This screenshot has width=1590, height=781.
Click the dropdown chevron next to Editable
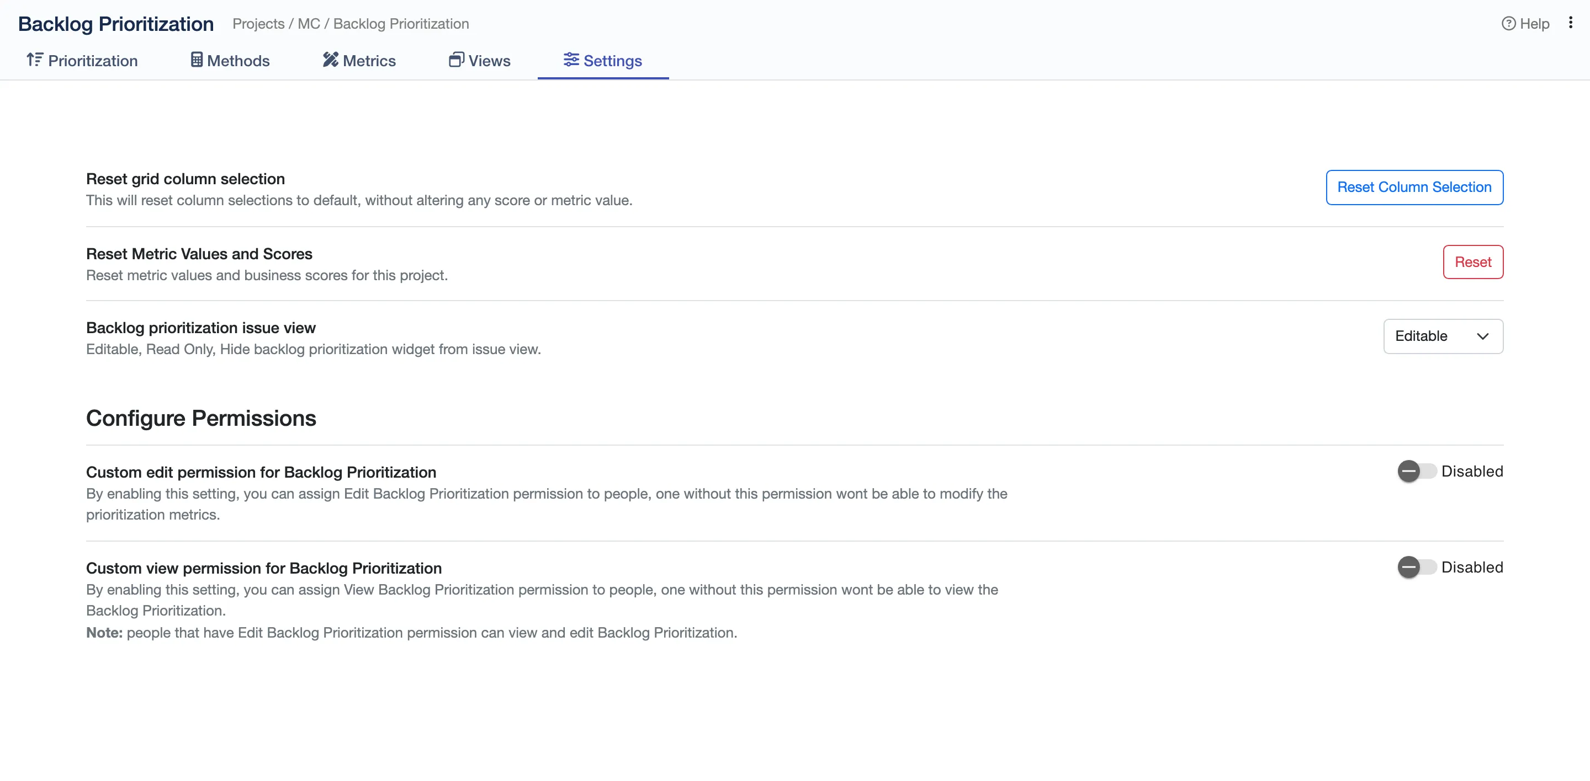tap(1482, 336)
